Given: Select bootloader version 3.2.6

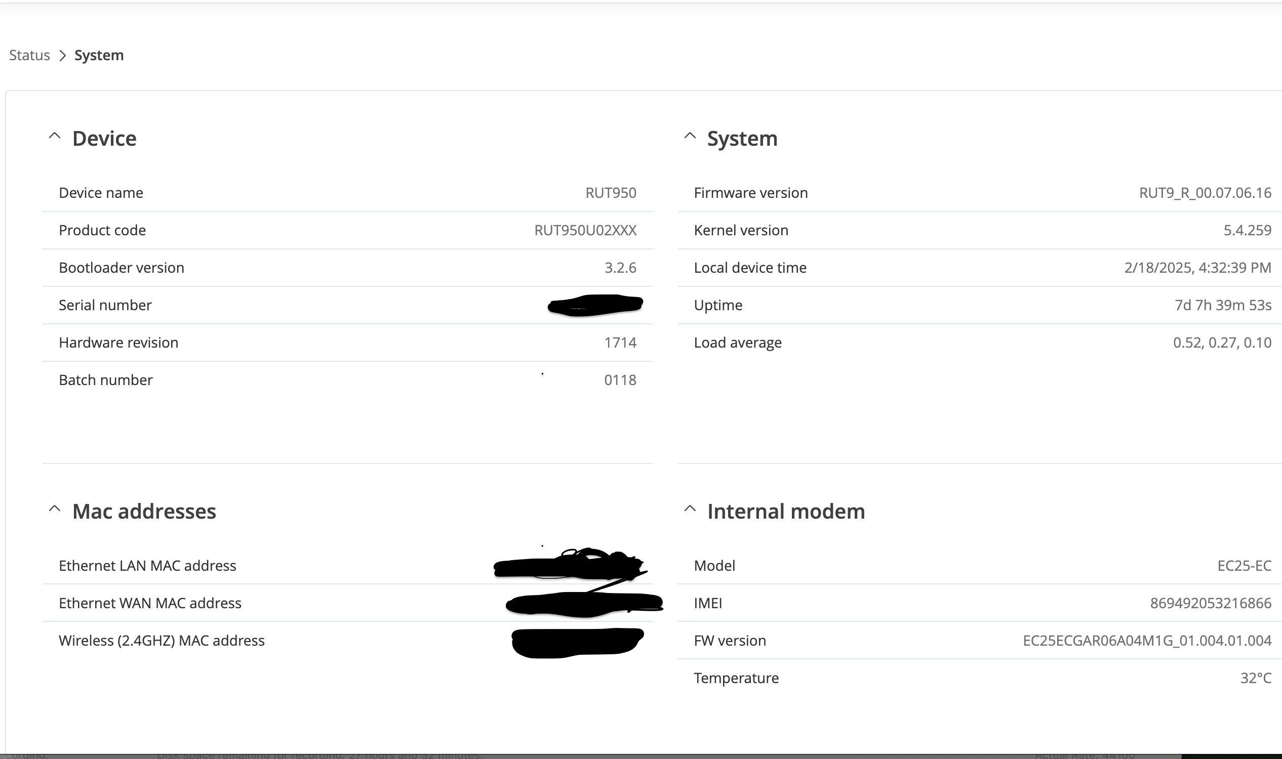Looking at the screenshot, I should 620,268.
